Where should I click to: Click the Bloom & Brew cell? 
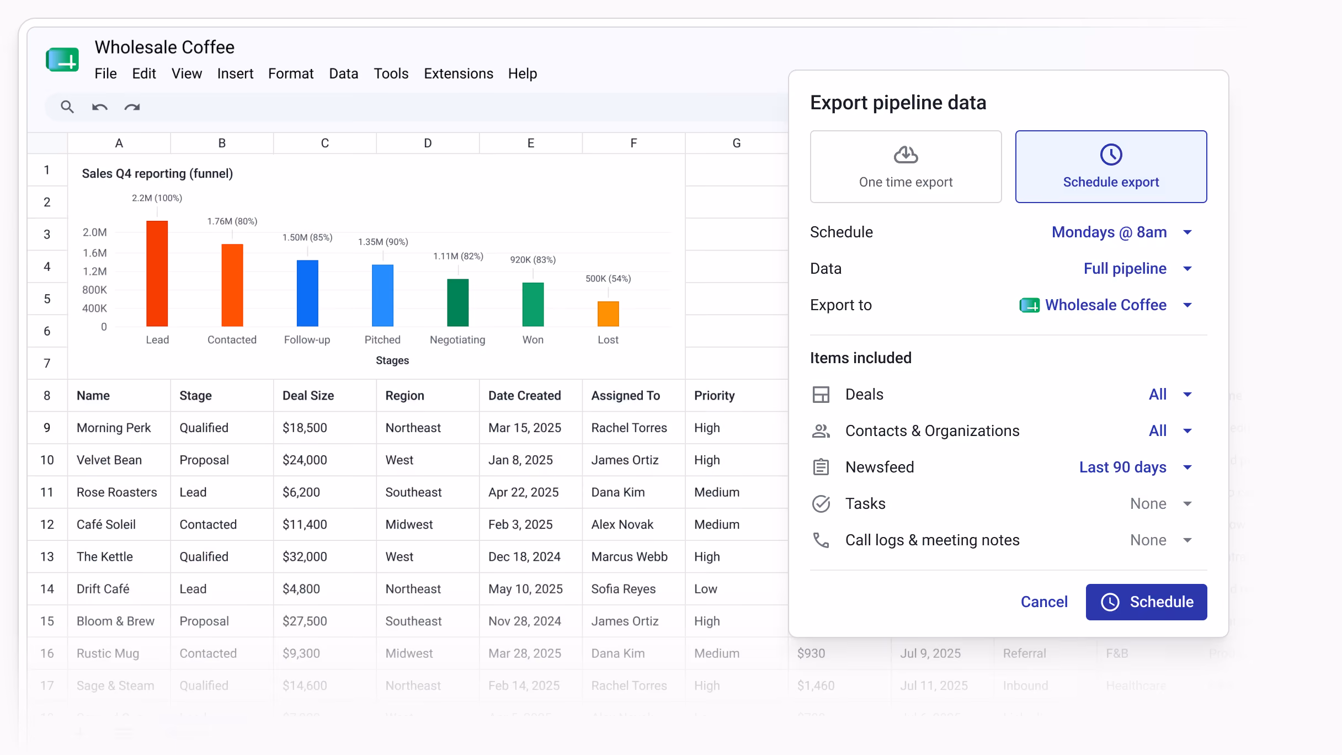pos(119,621)
